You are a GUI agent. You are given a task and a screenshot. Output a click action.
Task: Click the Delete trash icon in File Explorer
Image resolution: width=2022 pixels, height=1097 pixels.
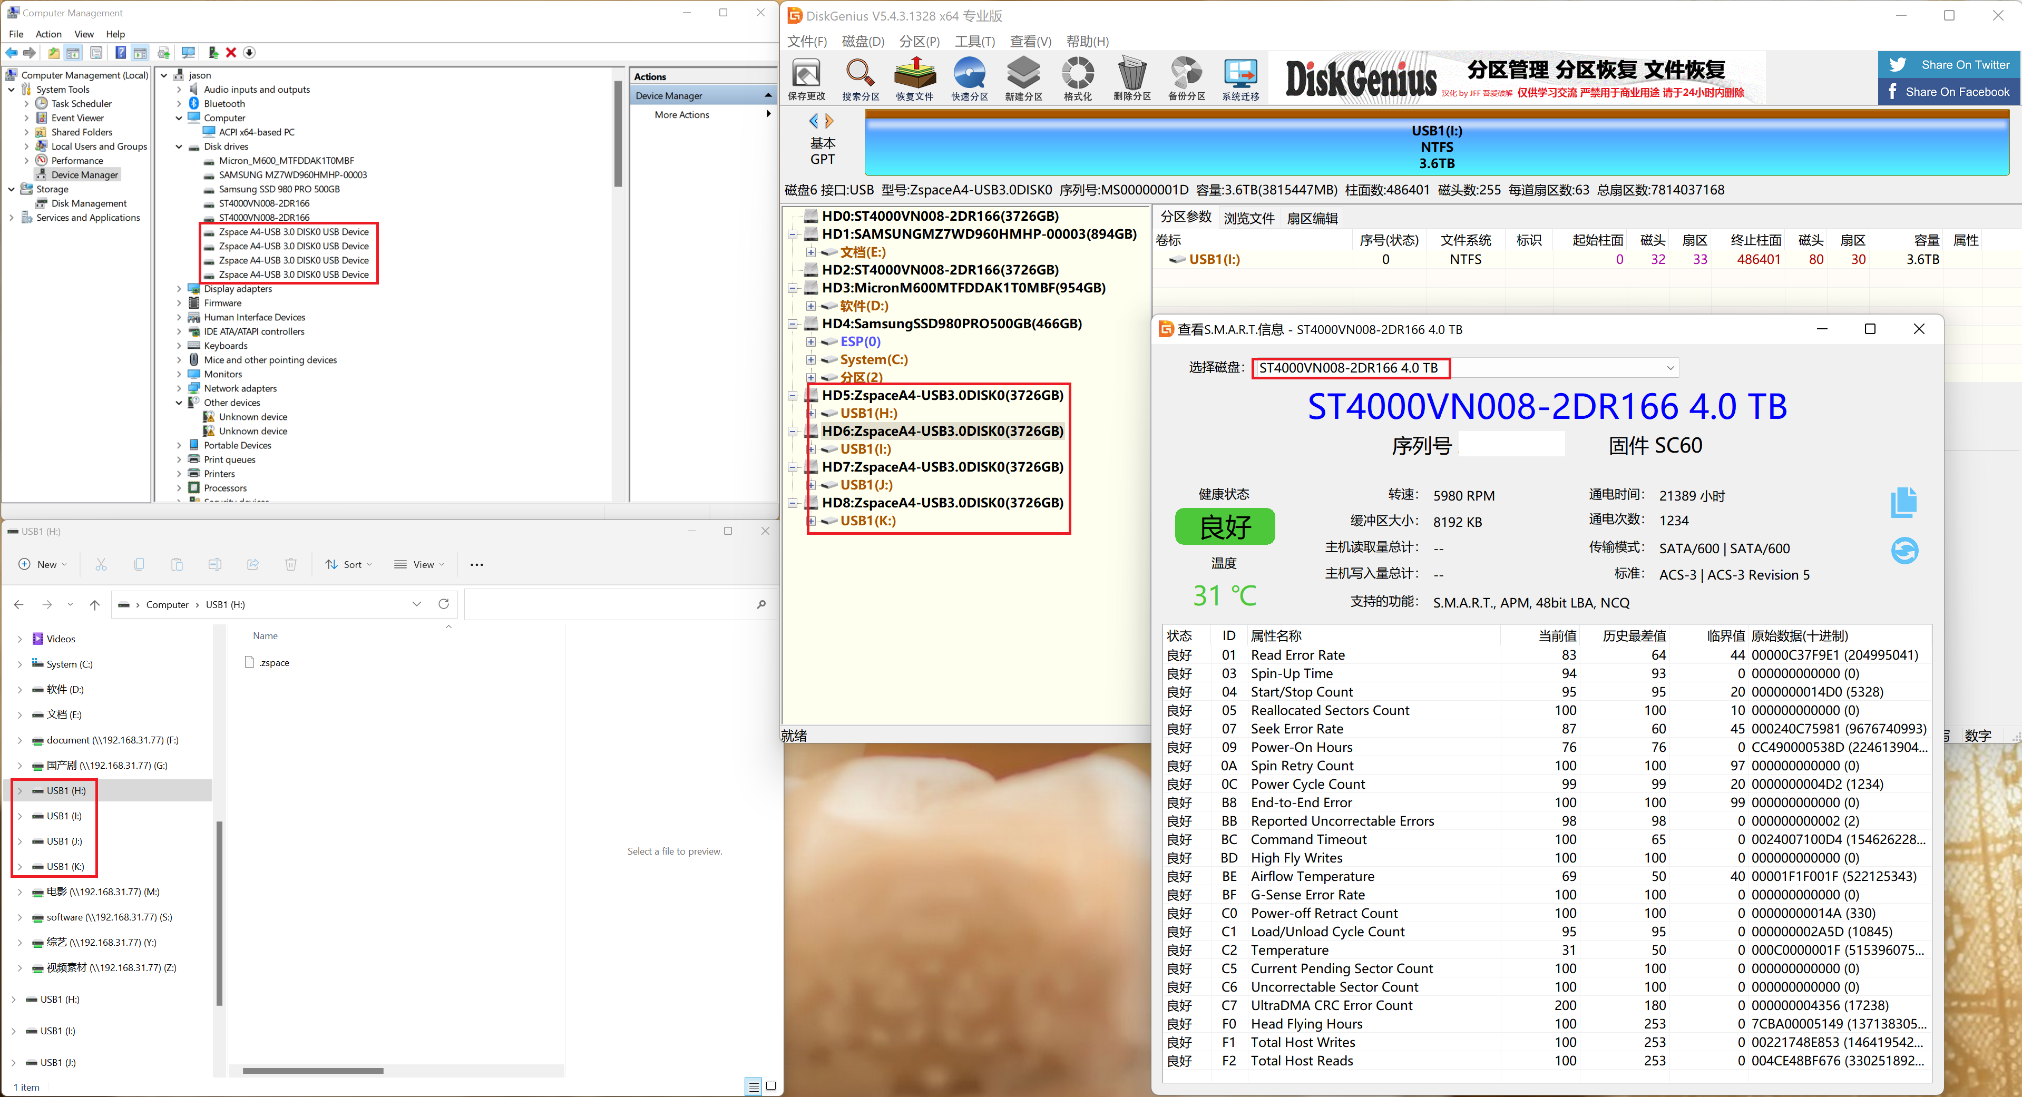click(290, 564)
